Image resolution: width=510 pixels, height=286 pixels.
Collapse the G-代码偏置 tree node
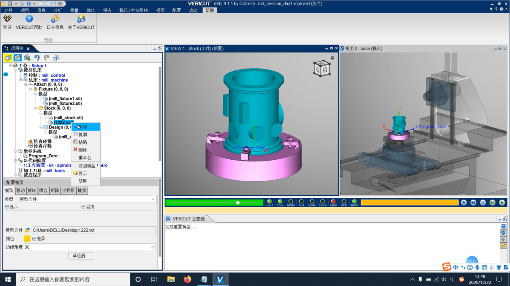coord(16,161)
